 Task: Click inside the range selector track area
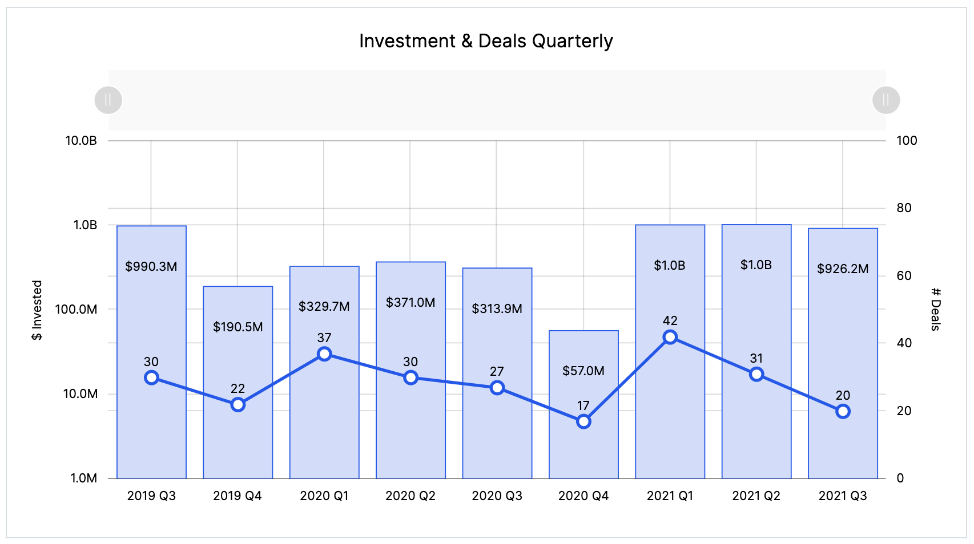click(497, 99)
